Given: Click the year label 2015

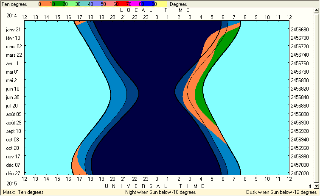Looking at the screenshot, I should (11, 184).
